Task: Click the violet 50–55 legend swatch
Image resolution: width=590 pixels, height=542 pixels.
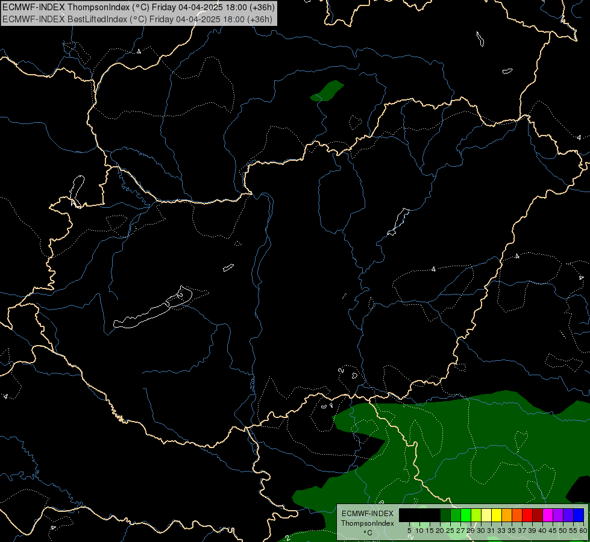Action: (x=568, y=515)
